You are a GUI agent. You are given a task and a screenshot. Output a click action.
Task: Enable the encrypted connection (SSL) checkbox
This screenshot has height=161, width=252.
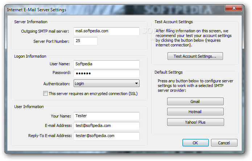[x=45, y=93]
